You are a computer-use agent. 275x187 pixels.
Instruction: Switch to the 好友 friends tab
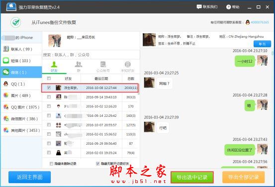[54, 67]
